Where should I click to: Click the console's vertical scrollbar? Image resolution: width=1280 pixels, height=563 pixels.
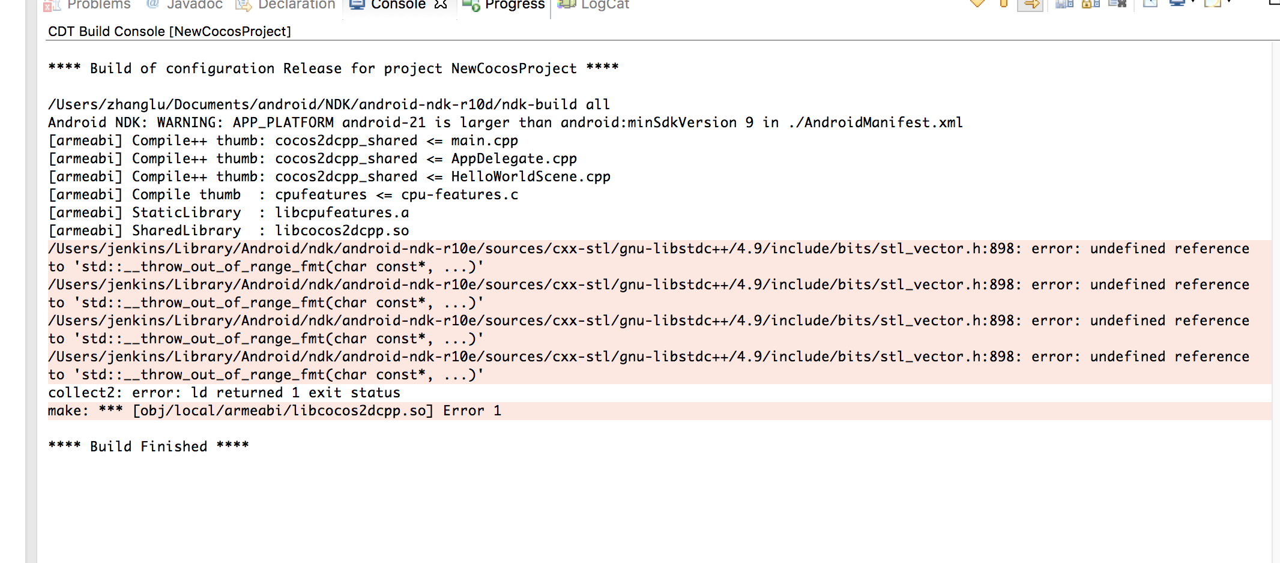[x=1275, y=300]
